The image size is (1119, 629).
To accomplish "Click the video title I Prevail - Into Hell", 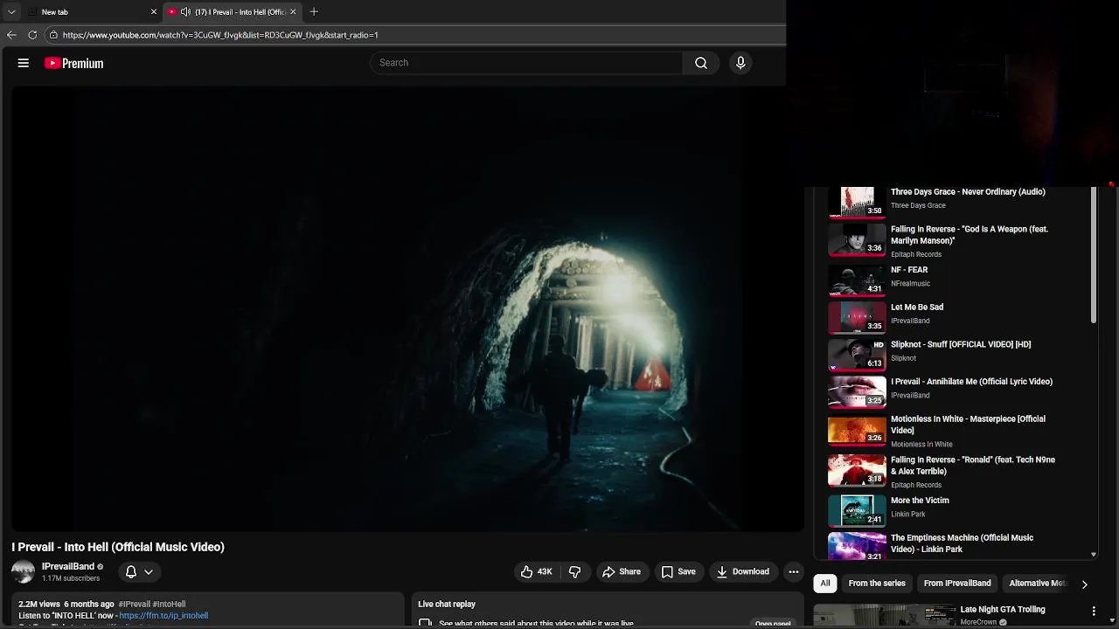I will click(118, 547).
